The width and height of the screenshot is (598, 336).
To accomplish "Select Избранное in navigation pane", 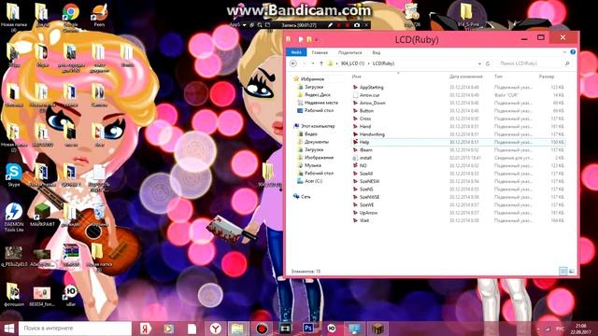I will coord(312,79).
